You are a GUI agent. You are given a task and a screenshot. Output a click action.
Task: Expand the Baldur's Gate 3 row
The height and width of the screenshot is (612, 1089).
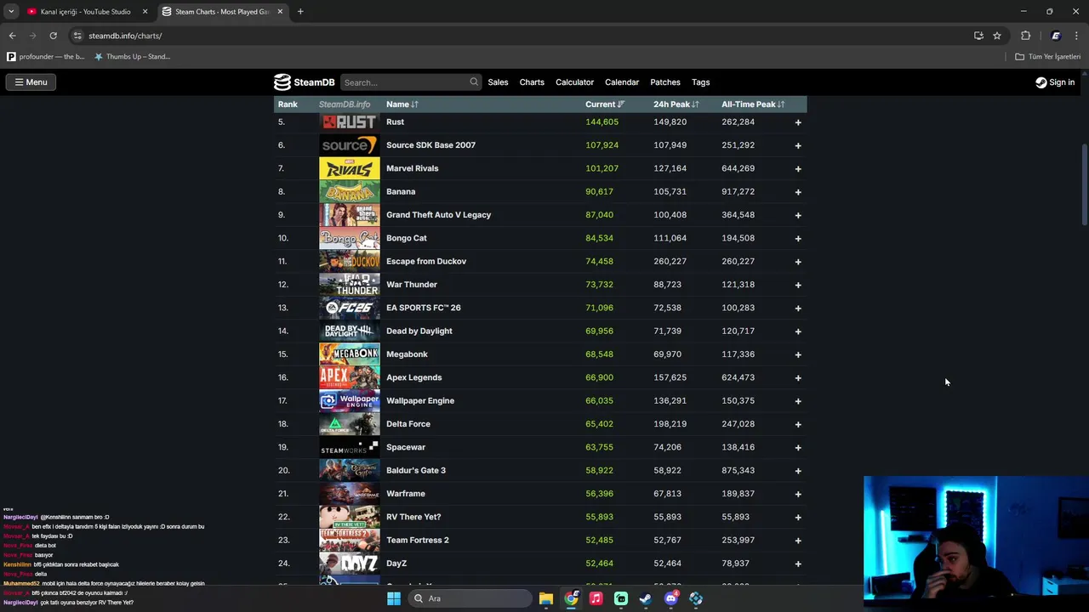click(798, 471)
